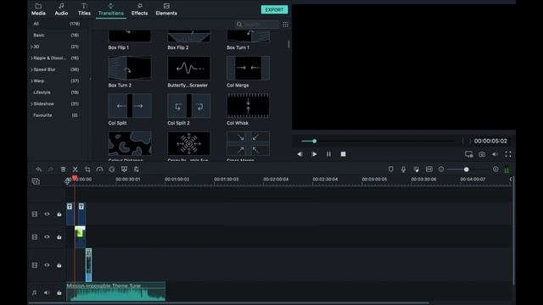Viewport: 543px width, 305px height.
Task: Switch to the Titles tab
Action: point(84,9)
